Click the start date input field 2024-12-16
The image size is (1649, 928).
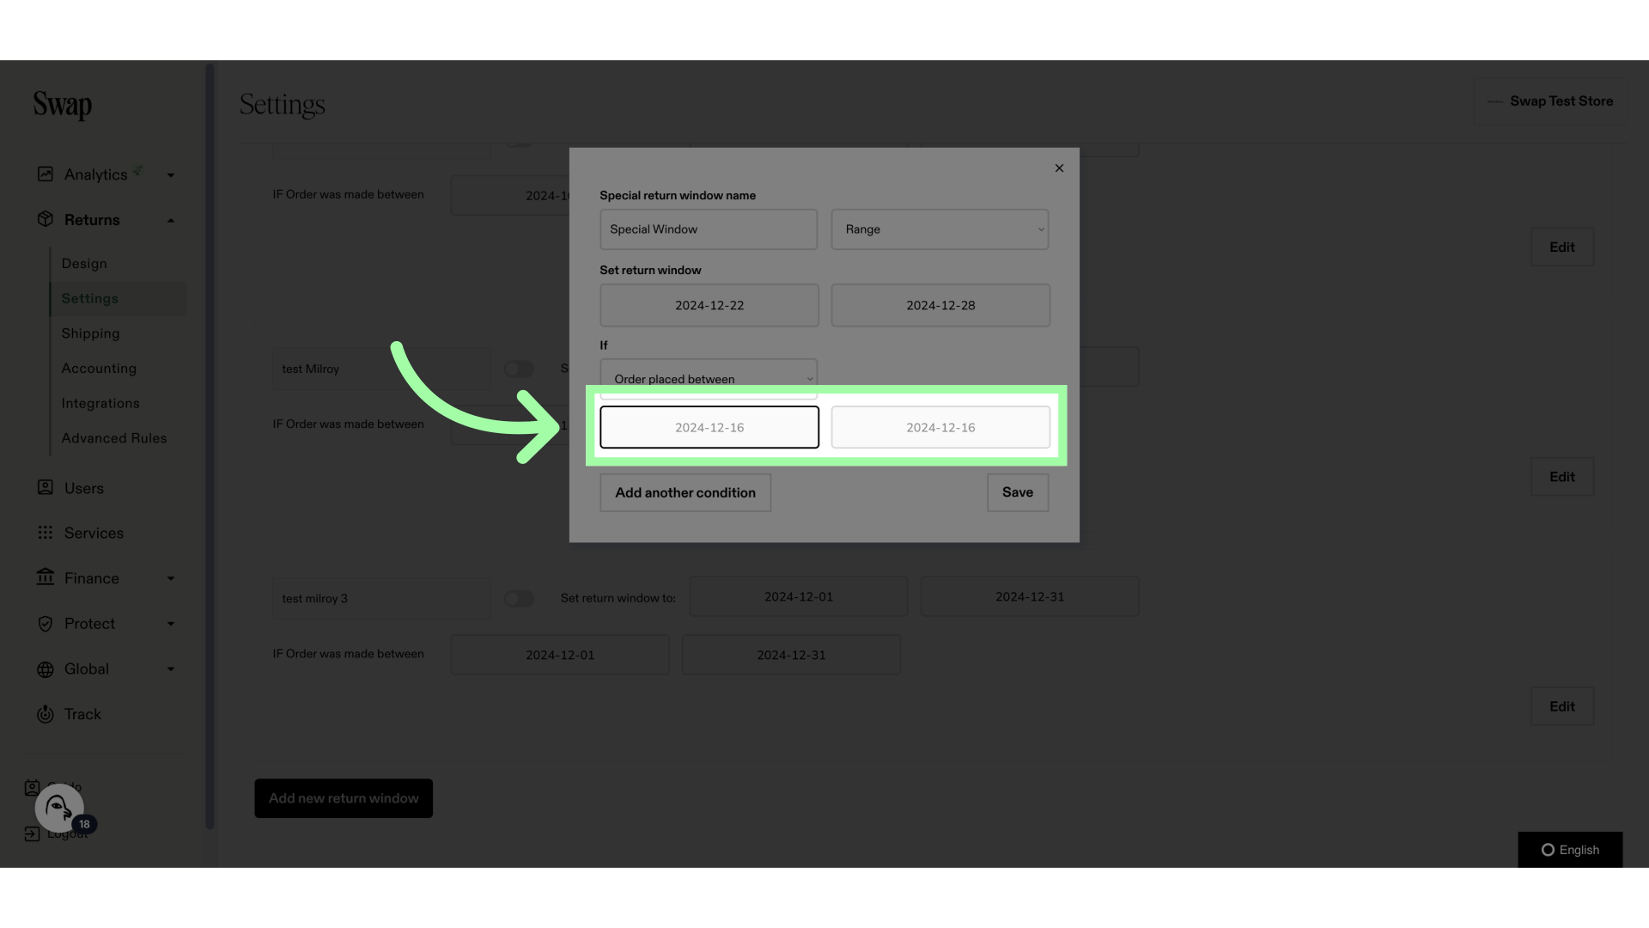708,426
